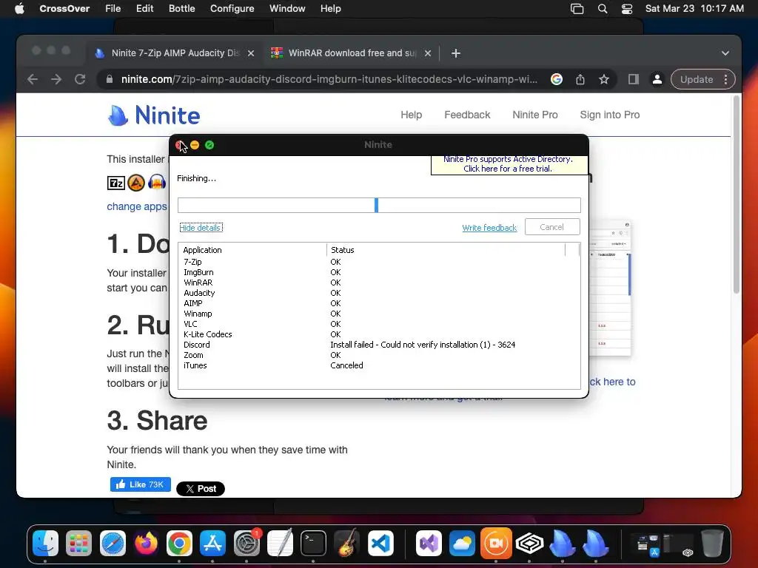Open the Trash in the dock
The height and width of the screenshot is (568, 758).
point(712,543)
